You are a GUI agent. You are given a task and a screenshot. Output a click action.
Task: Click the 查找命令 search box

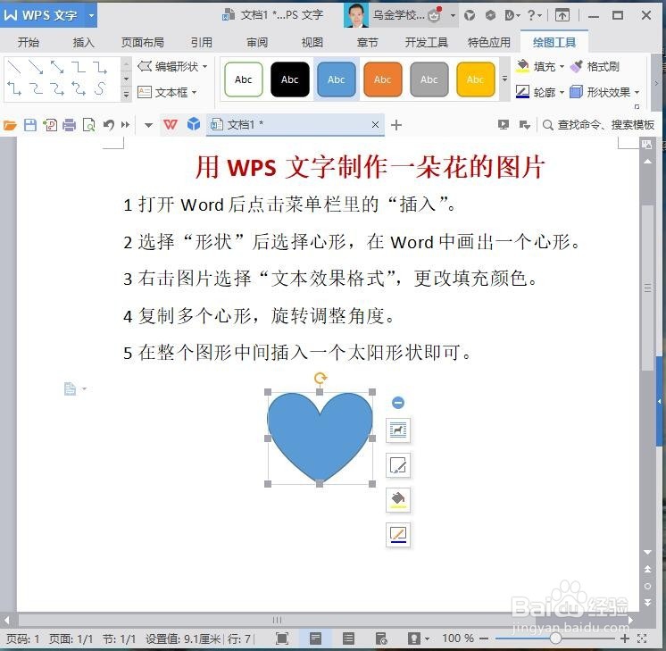[x=599, y=124]
